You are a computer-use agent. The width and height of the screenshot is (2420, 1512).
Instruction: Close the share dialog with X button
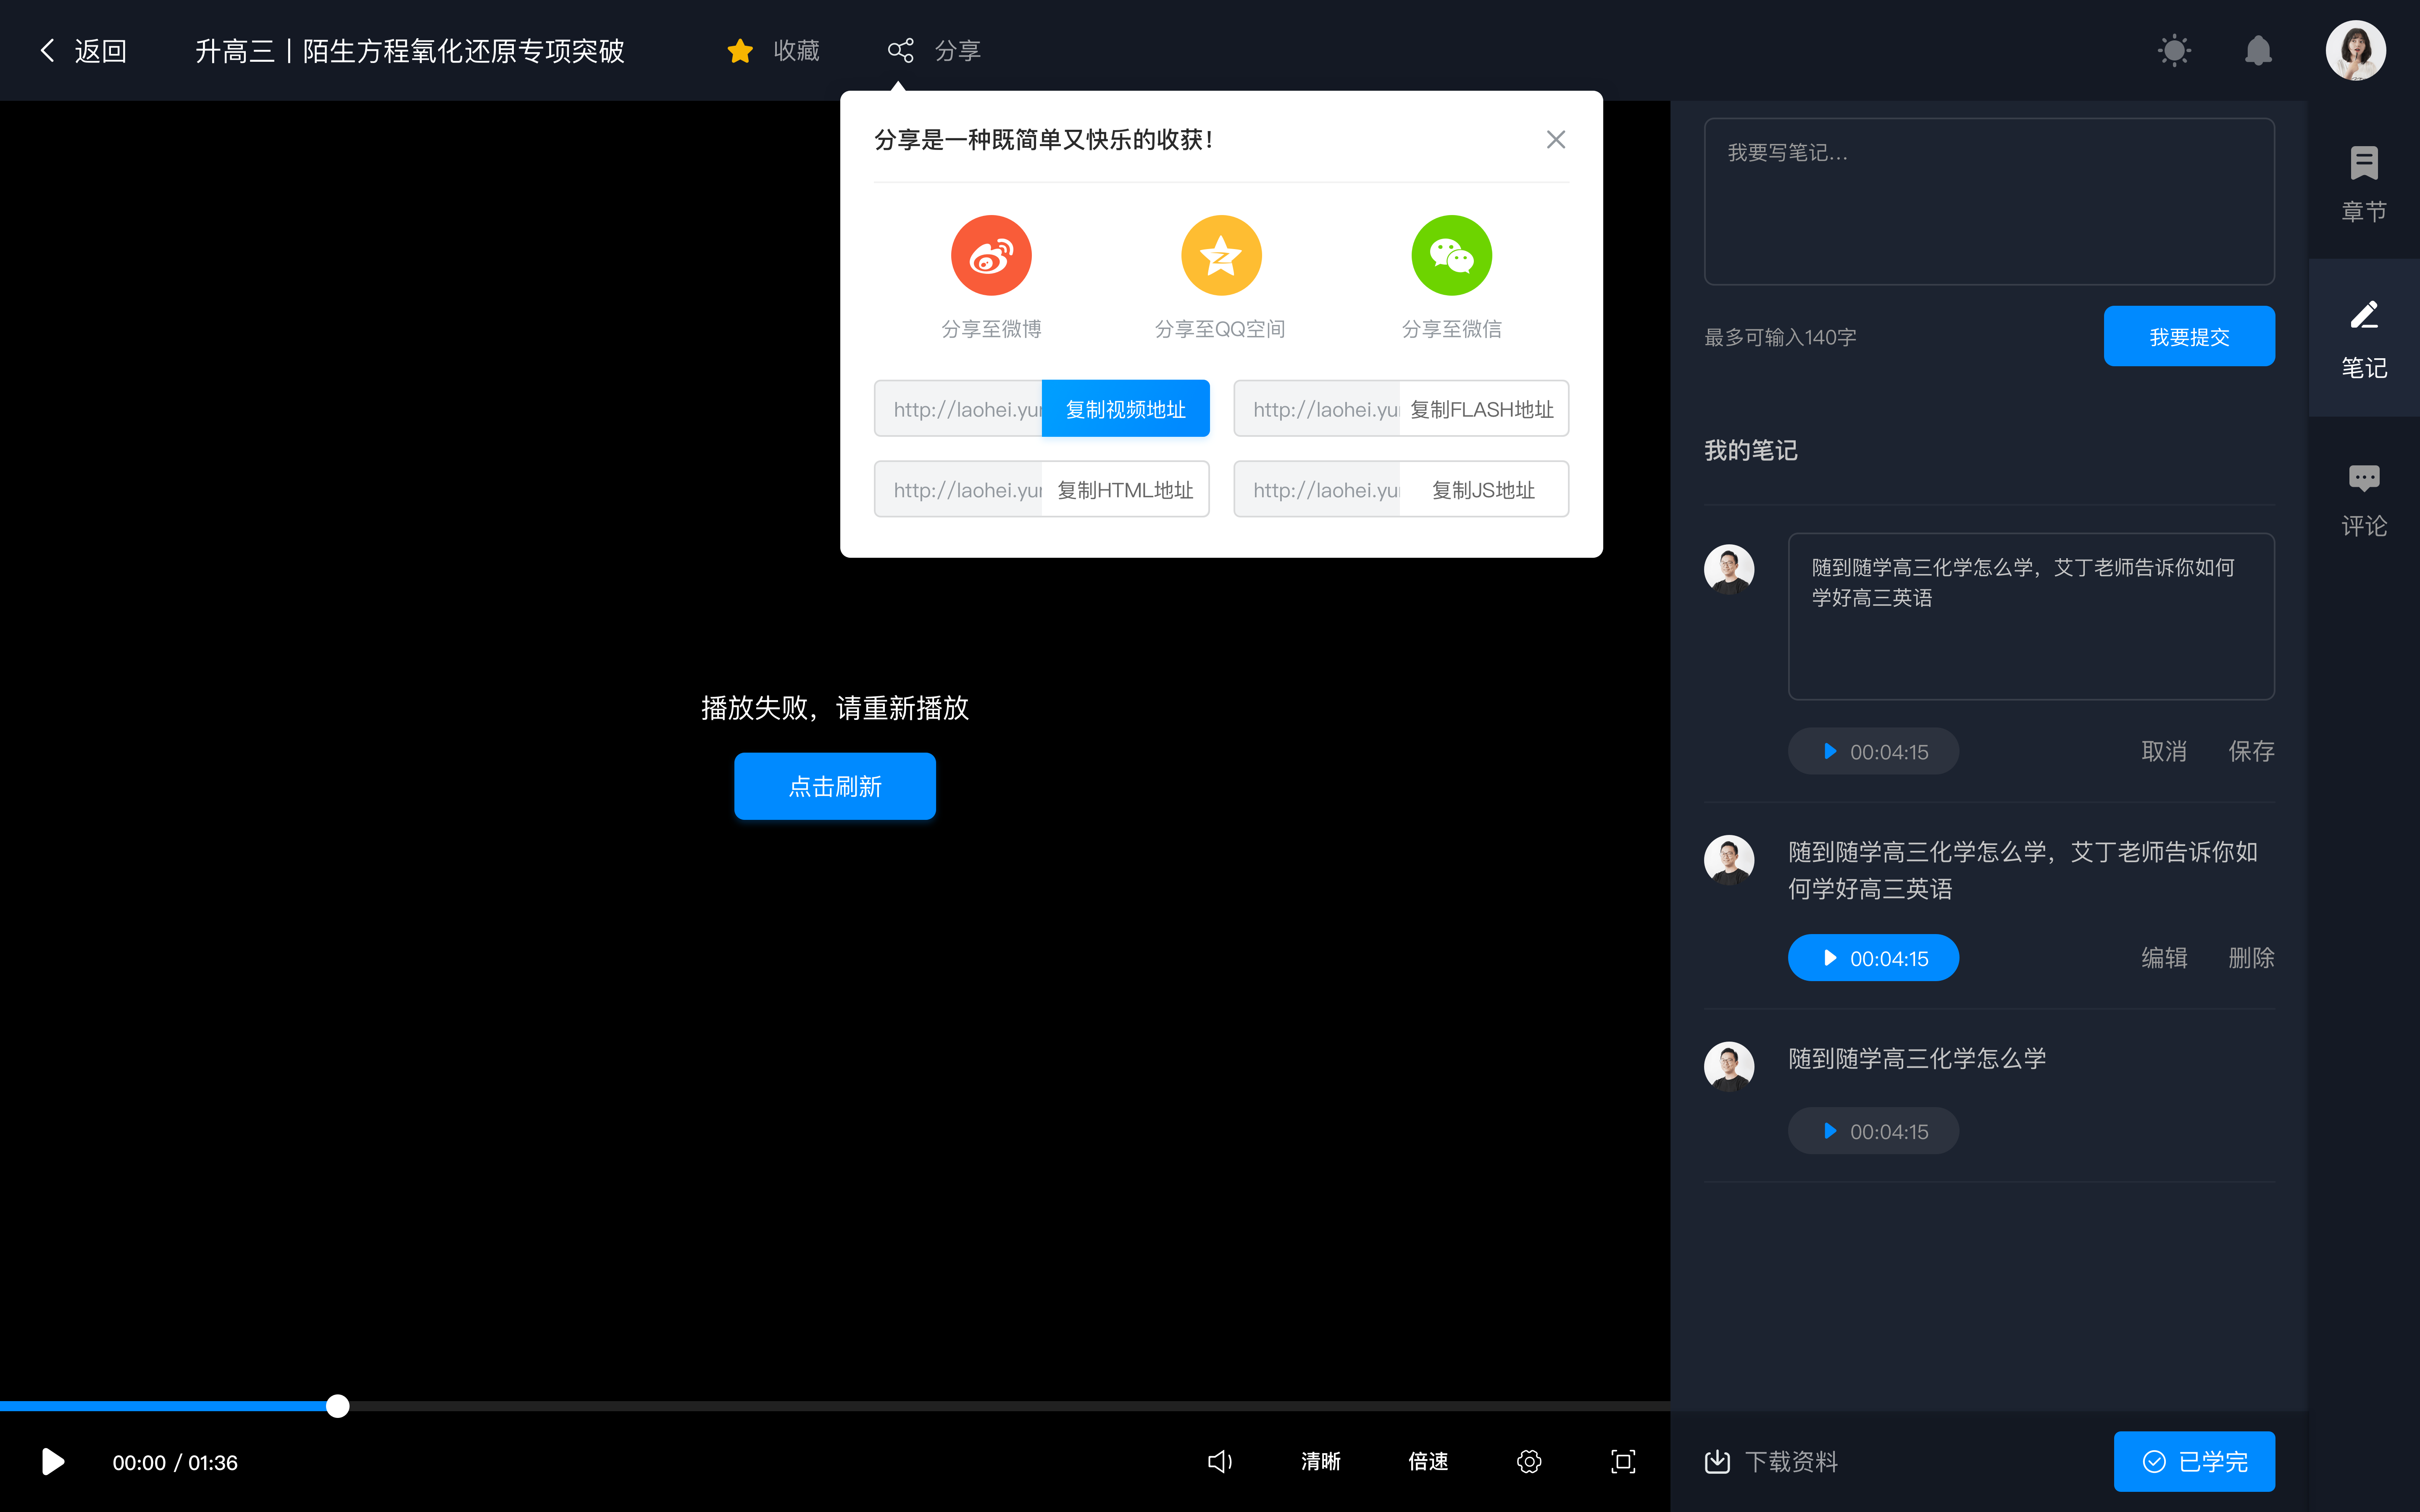1556,139
